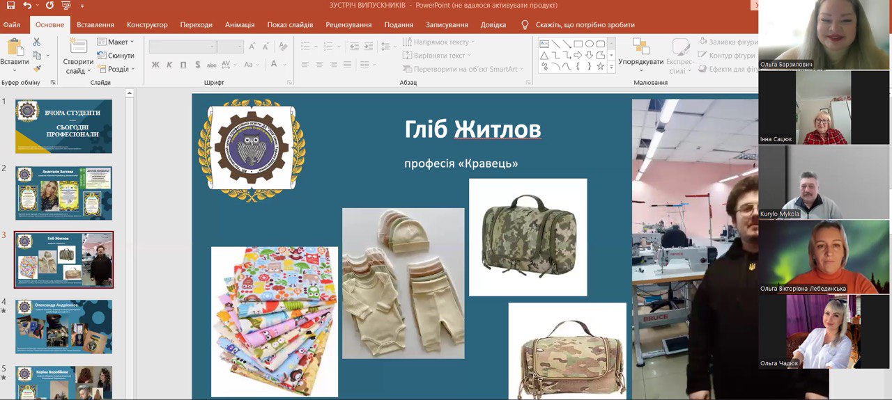Select the Rectangle shape in gallery

click(578, 44)
